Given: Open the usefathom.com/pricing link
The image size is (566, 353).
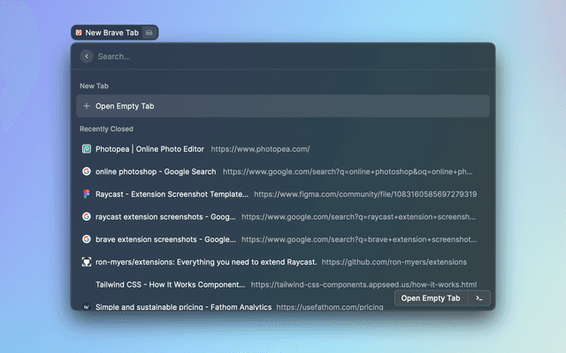Looking at the screenshot, I should 329,307.
